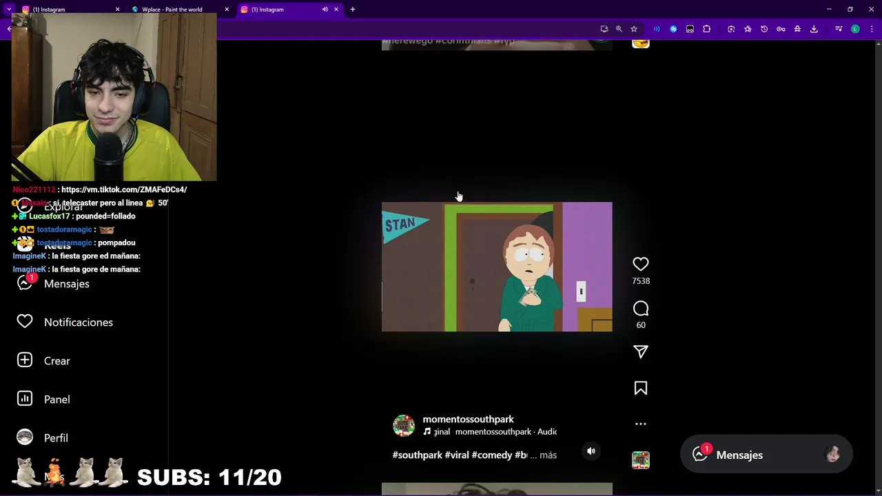Bookmark this page with star icon
This screenshot has height=496, width=882.
point(634,29)
